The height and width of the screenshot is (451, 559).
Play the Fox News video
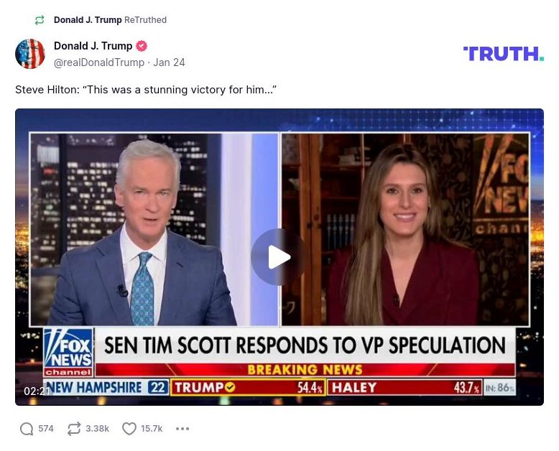pyautogui.click(x=279, y=257)
